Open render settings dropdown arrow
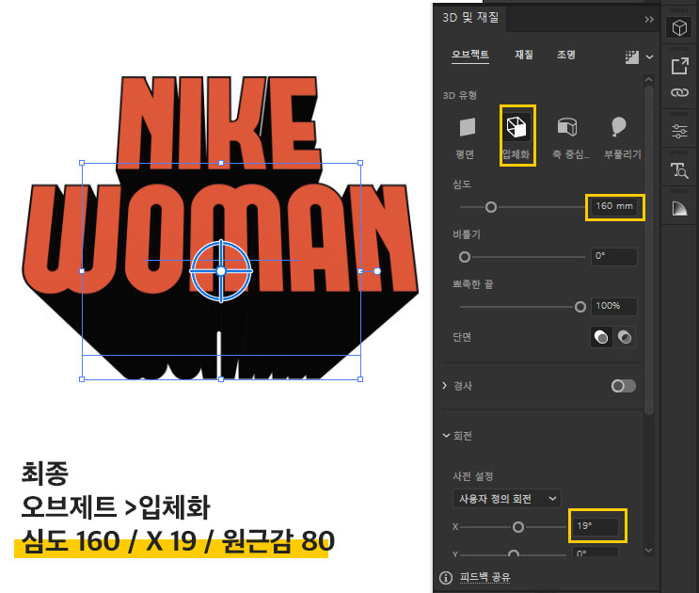 coord(649,57)
